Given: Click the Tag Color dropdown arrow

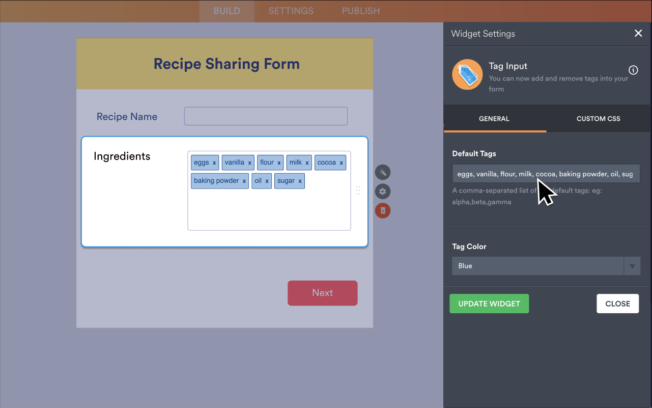Looking at the screenshot, I should (x=632, y=265).
